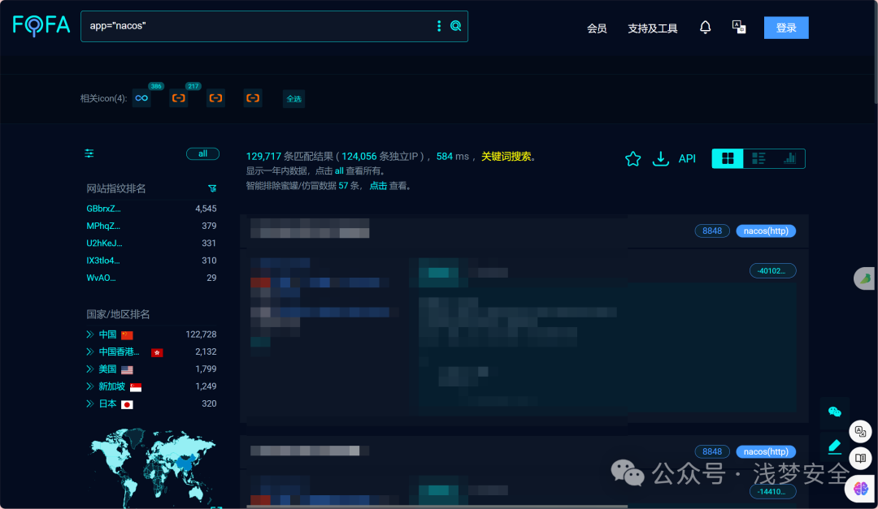
Task: Click the 122,728 count for 中国
Action: pos(201,334)
